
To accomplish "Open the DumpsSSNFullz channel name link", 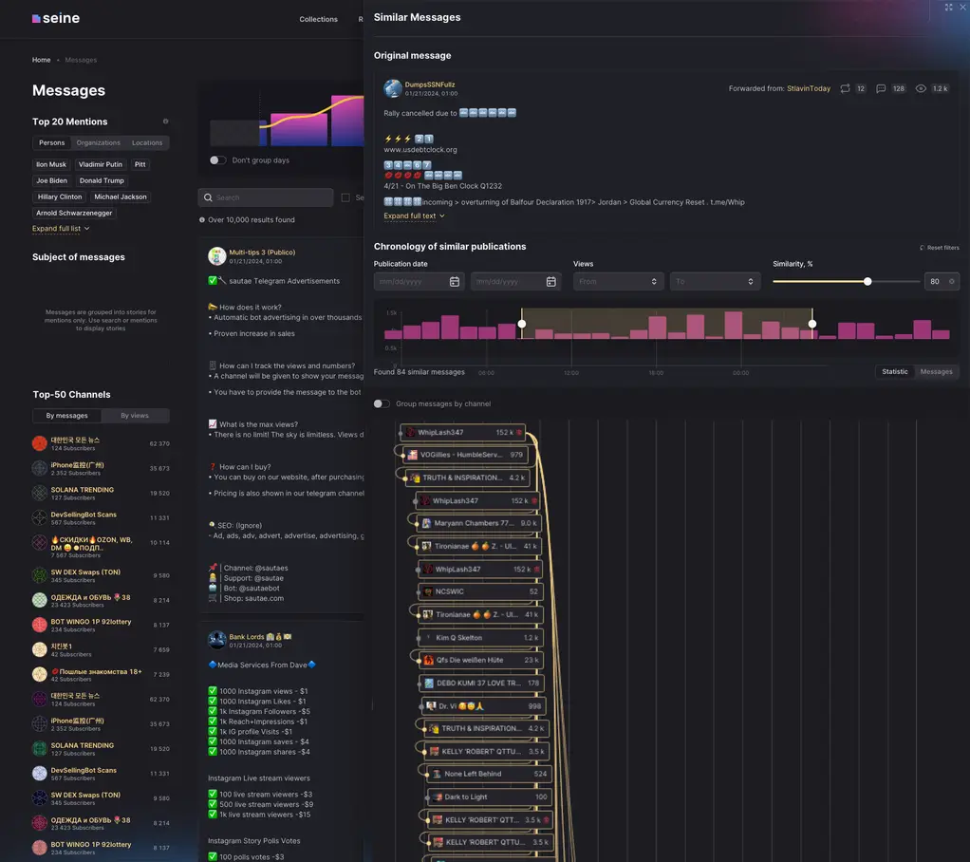I will 430,84.
